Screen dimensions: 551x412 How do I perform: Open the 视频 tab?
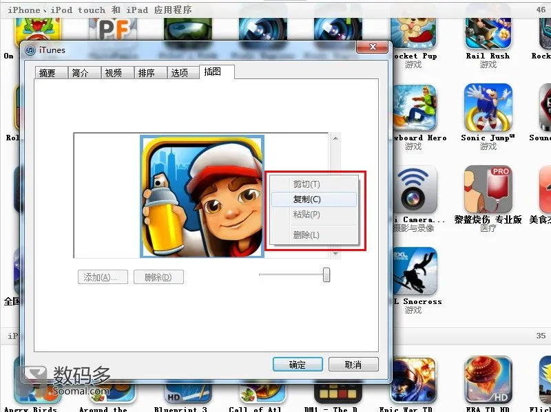coord(117,73)
